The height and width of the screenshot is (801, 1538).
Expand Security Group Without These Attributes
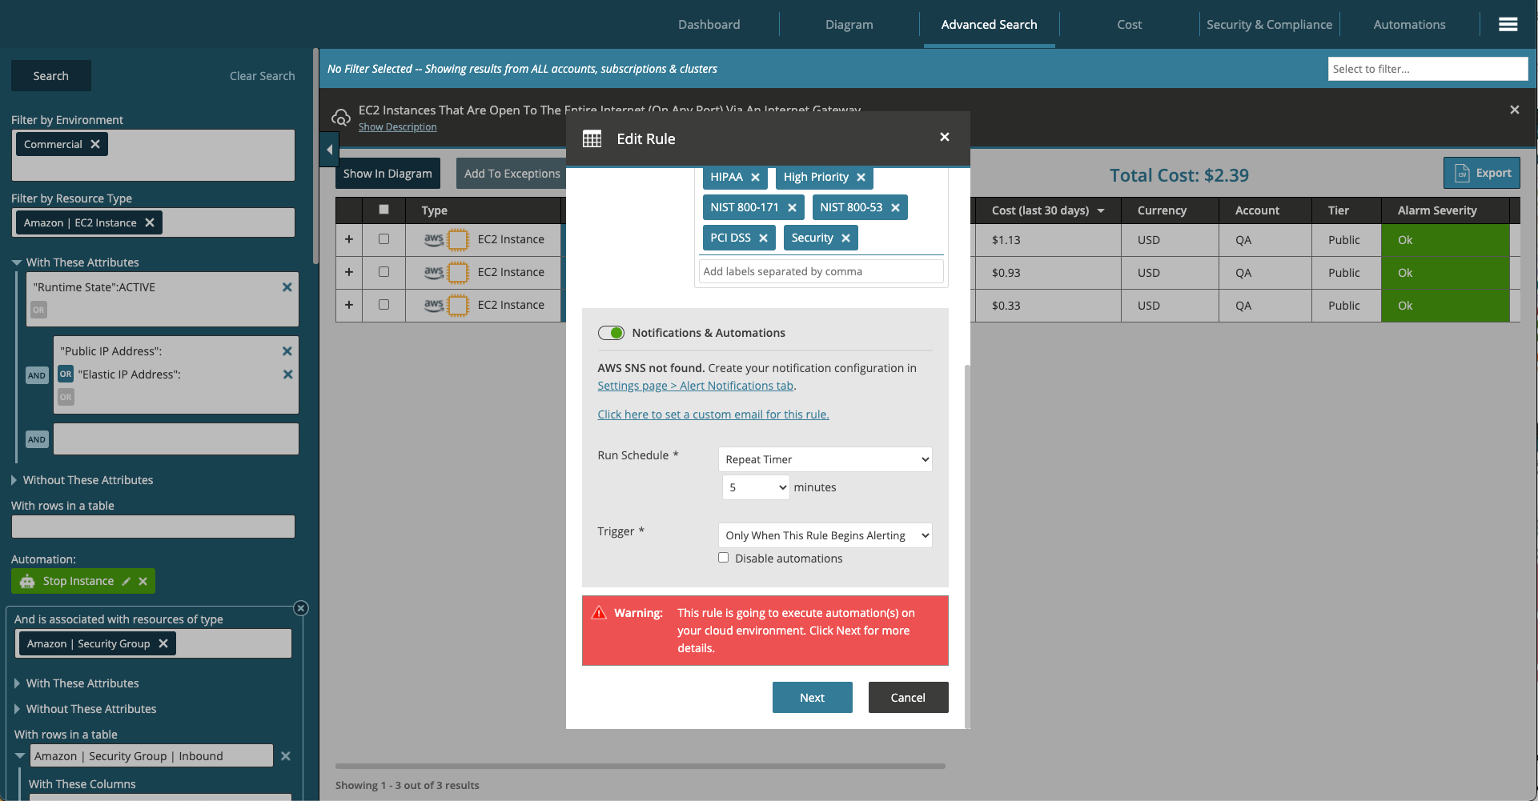click(x=18, y=709)
